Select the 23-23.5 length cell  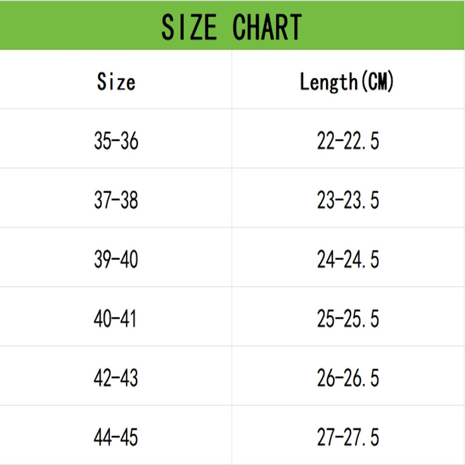coord(348,200)
